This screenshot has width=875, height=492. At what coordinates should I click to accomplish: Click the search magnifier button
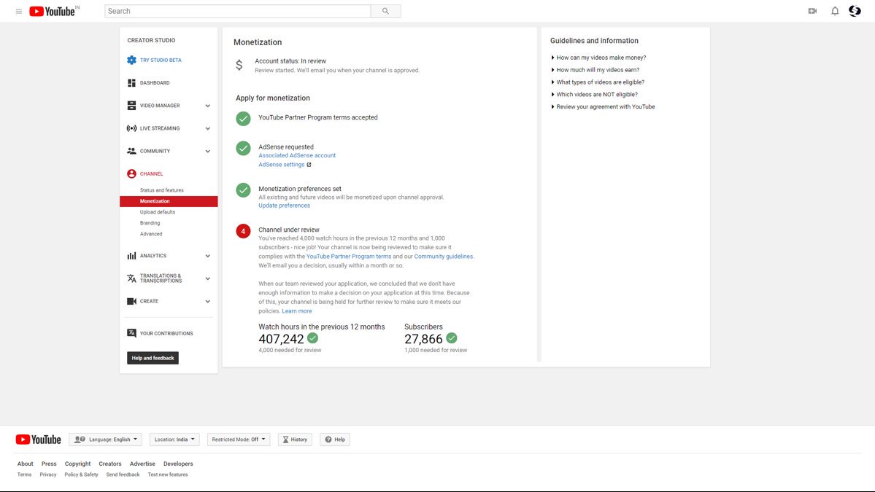pos(385,11)
